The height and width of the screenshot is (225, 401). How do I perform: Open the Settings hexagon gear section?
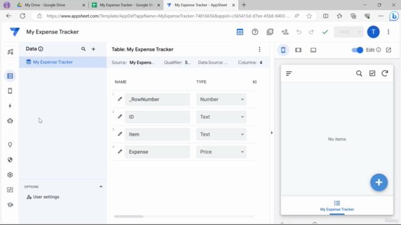pyautogui.click(x=10, y=175)
